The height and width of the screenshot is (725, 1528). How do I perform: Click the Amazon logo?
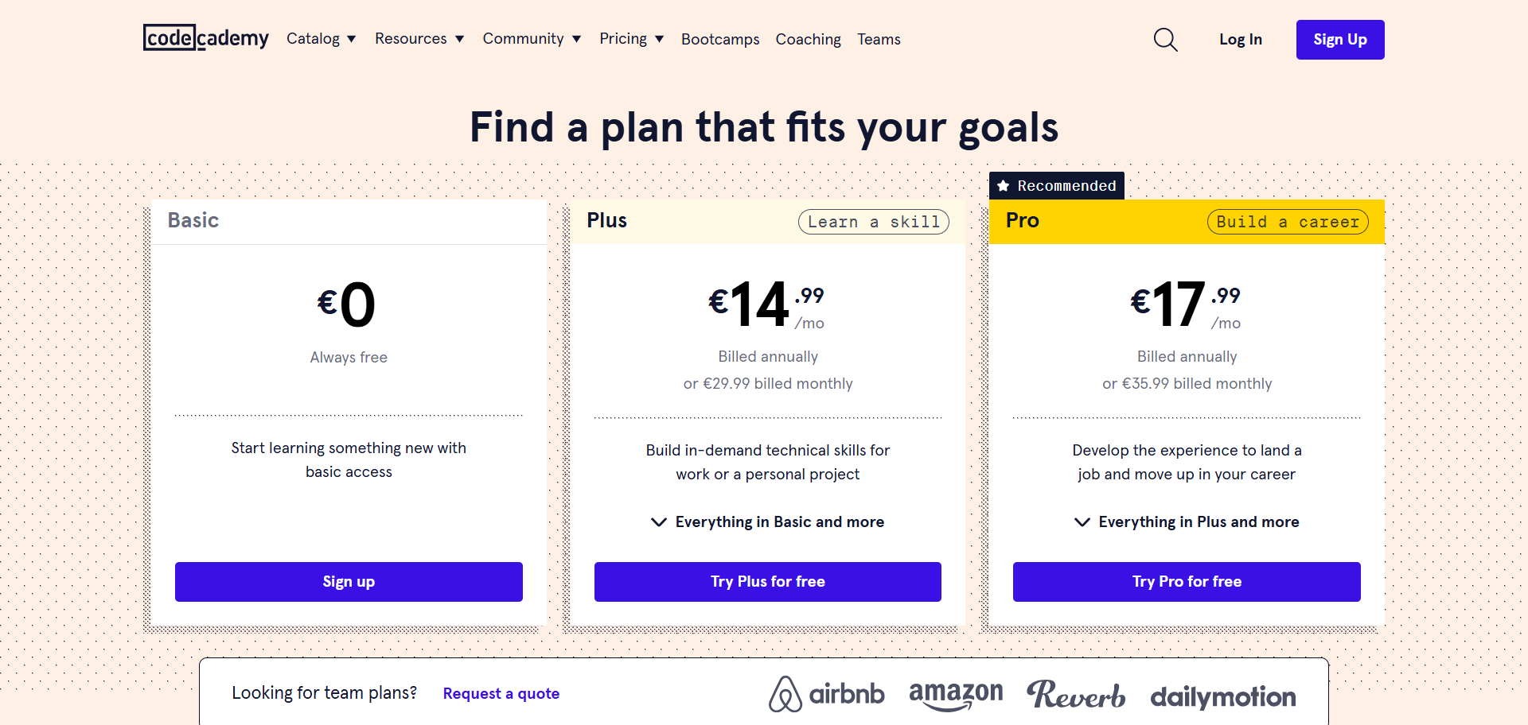956,694
